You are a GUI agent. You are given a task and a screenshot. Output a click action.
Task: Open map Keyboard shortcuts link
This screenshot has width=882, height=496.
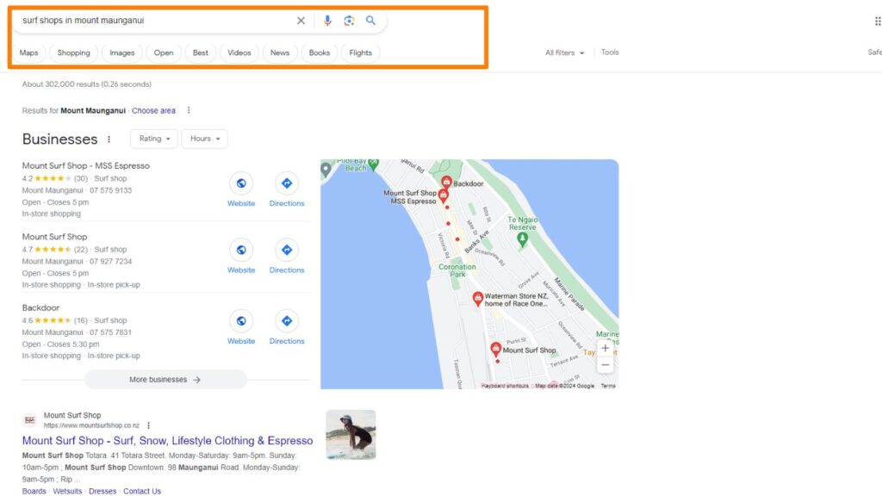pyautogui.click(x=505, y=386)
